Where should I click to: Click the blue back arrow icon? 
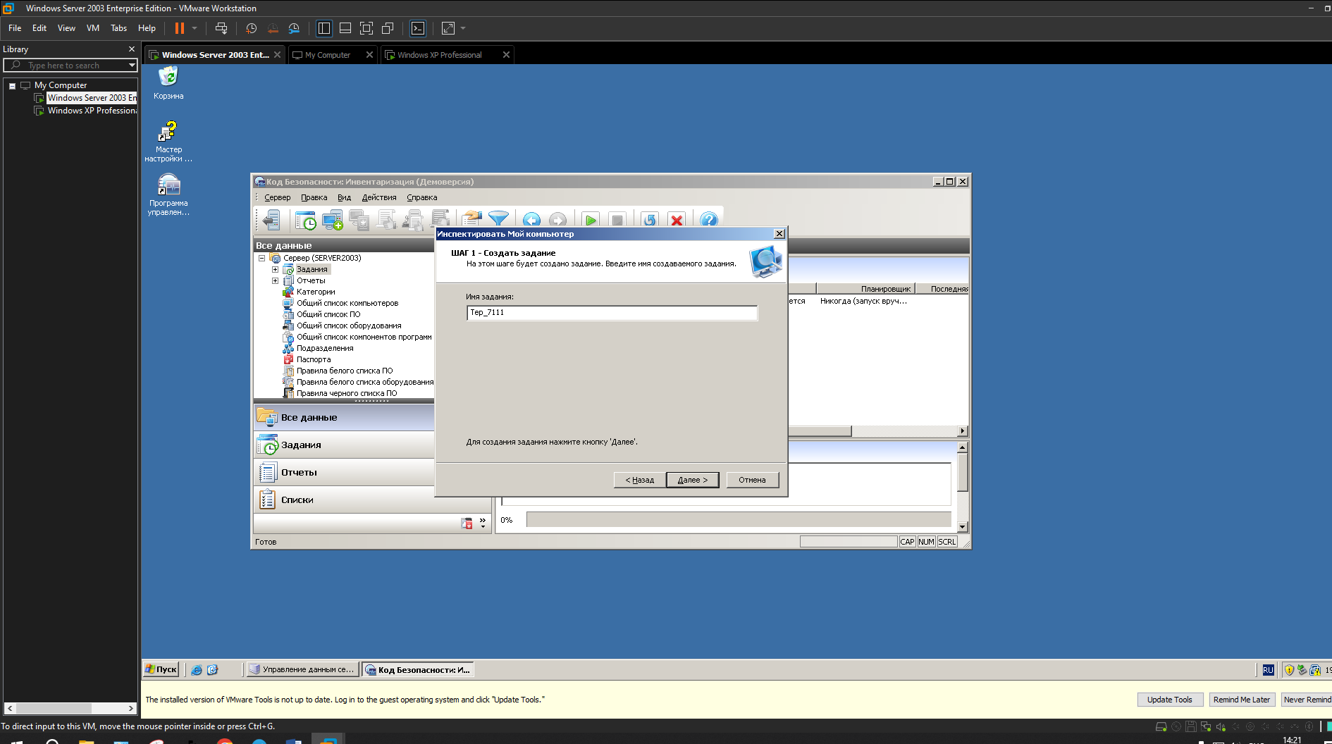tap(531, 221)
